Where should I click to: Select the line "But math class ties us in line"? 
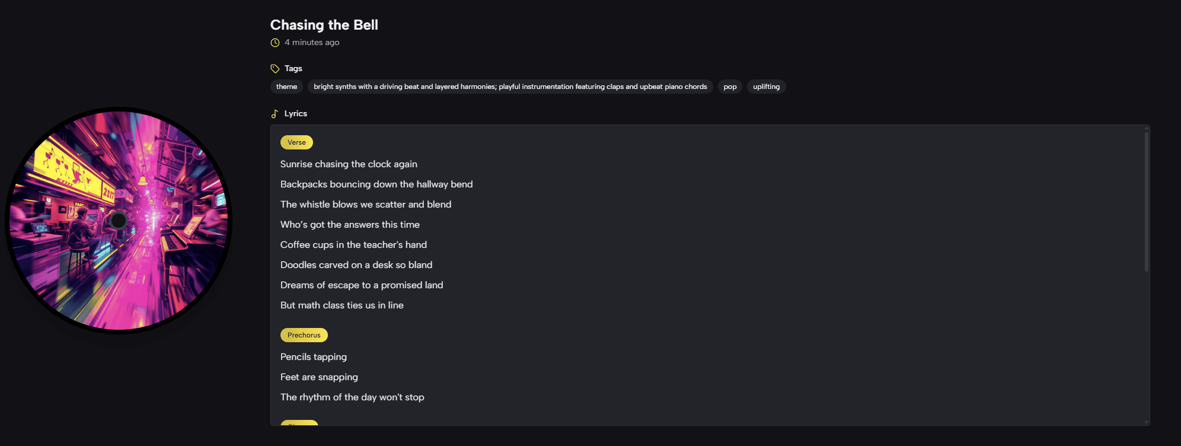tap(342, 305)
